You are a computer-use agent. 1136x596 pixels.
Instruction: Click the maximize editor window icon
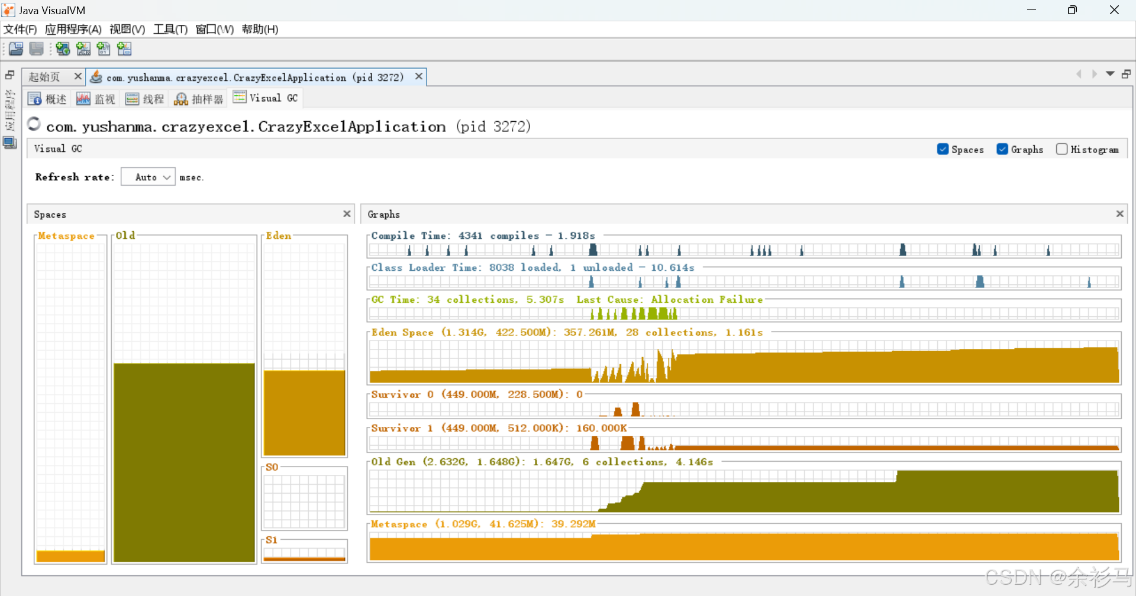1127,74
